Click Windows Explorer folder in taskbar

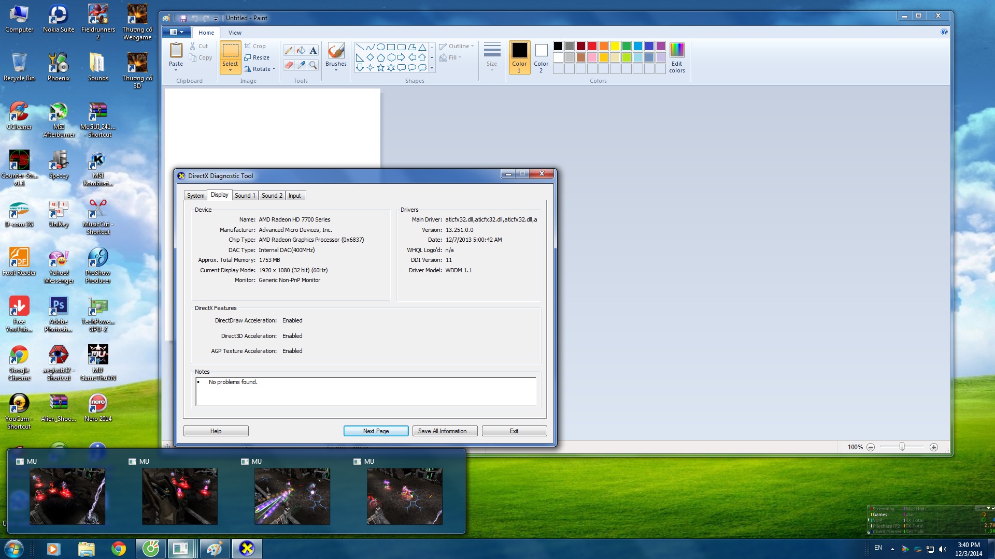click(87, 549)
